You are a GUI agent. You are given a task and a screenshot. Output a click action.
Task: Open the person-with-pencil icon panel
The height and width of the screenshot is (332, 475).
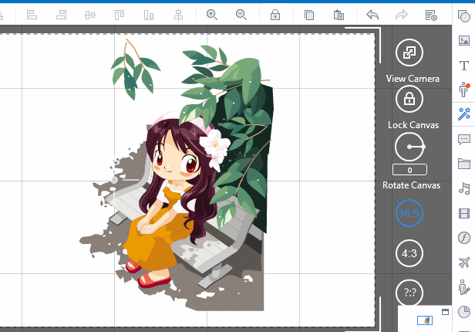click(x=463, y=286)
